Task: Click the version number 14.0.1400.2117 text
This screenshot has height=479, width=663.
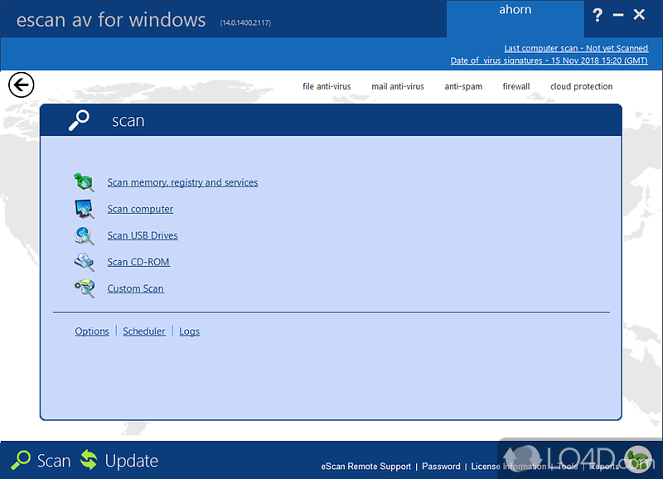Action: coord(245,23)
